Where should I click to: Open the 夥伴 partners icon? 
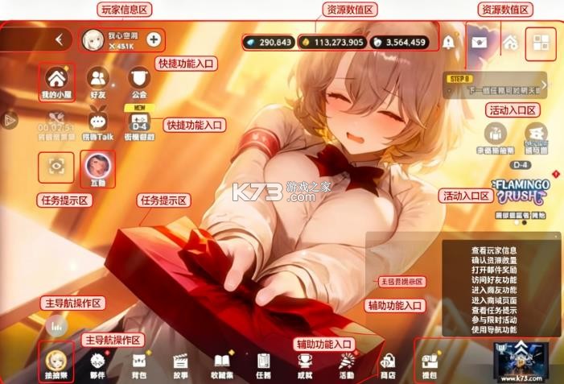(98, 365)
